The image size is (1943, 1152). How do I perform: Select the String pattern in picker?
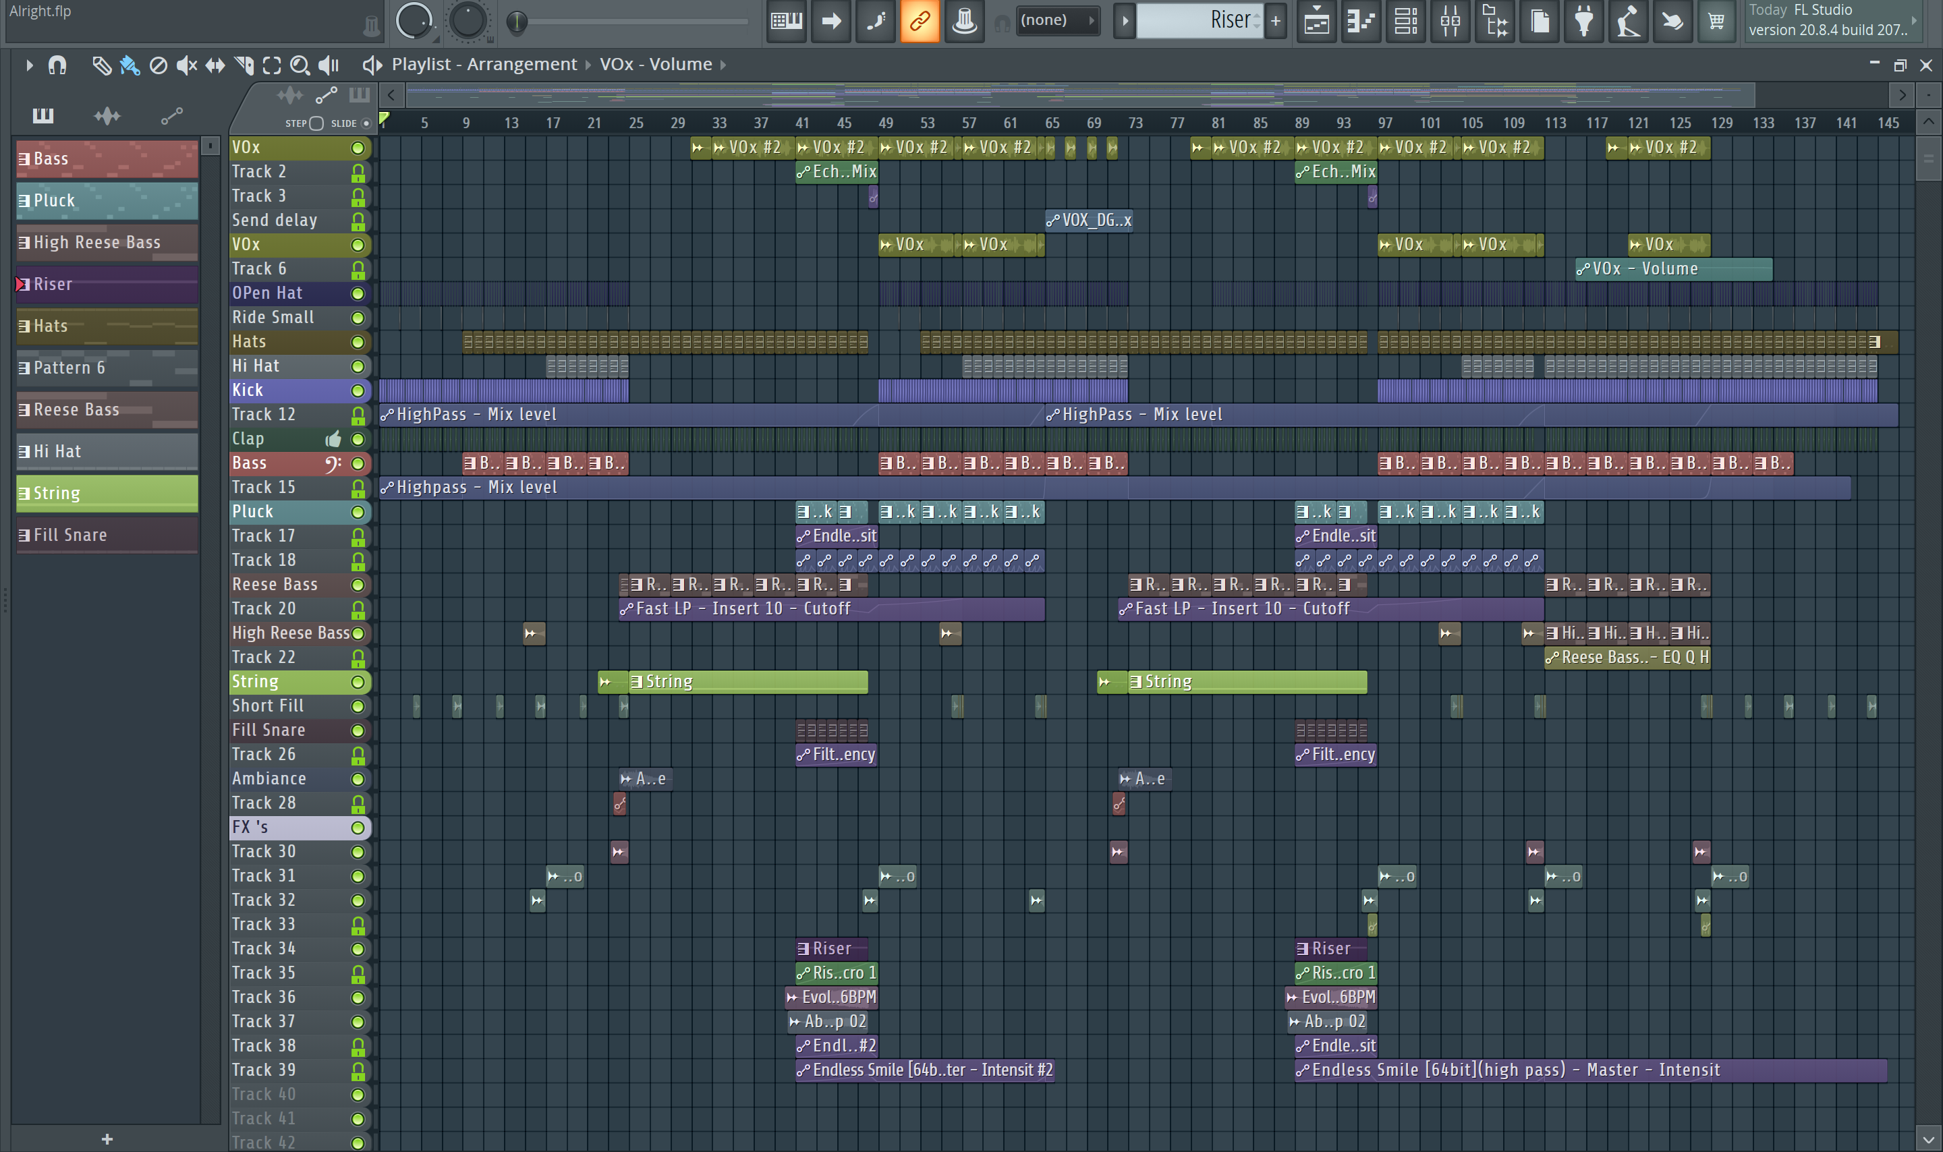point(107,494)
